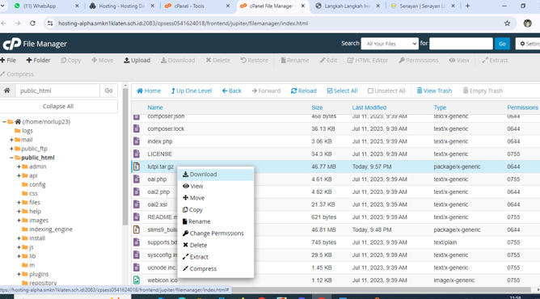Click the Back navigation button
The image size is (540, 299).
coord(232,91)
